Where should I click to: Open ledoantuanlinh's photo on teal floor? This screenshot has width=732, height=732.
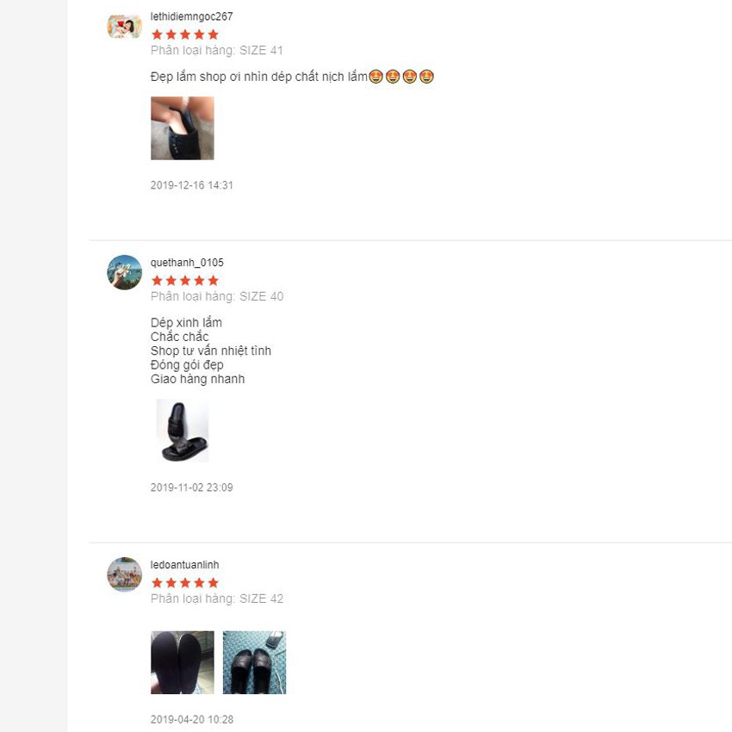[x=254, y=662]
